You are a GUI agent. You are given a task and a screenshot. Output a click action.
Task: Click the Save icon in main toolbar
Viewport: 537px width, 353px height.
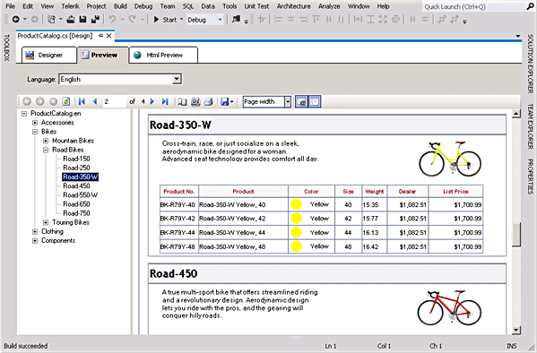point(82,20)
